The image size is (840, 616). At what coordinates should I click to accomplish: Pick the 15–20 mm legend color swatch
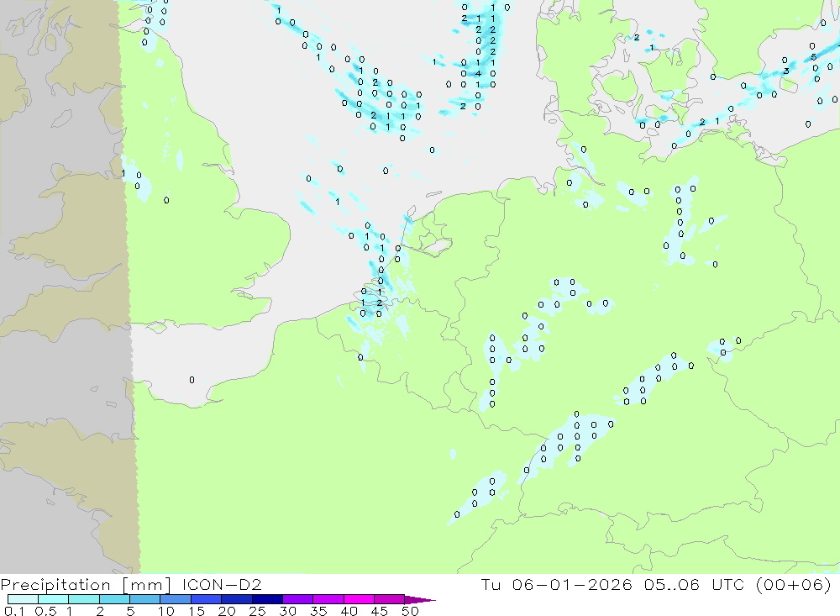(207, 599)
